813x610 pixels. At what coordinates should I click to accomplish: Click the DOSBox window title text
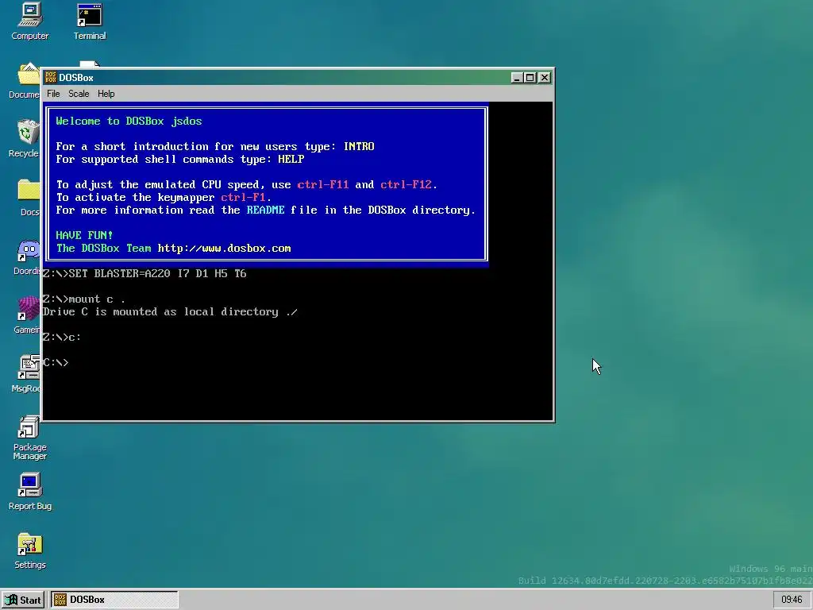pos(76,78)
